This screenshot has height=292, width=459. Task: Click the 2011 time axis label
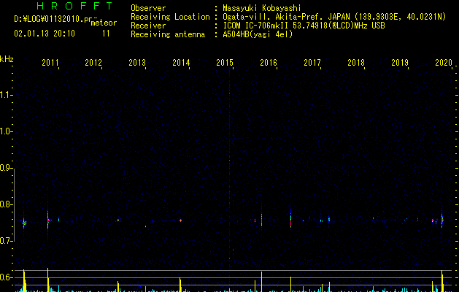click(x=50, y=62)
